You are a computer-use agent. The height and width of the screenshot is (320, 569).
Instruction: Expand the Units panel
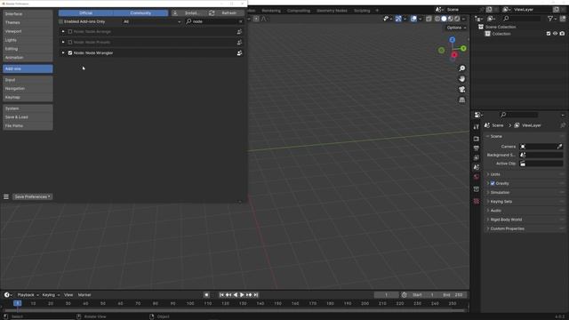(x=494, y=174)
